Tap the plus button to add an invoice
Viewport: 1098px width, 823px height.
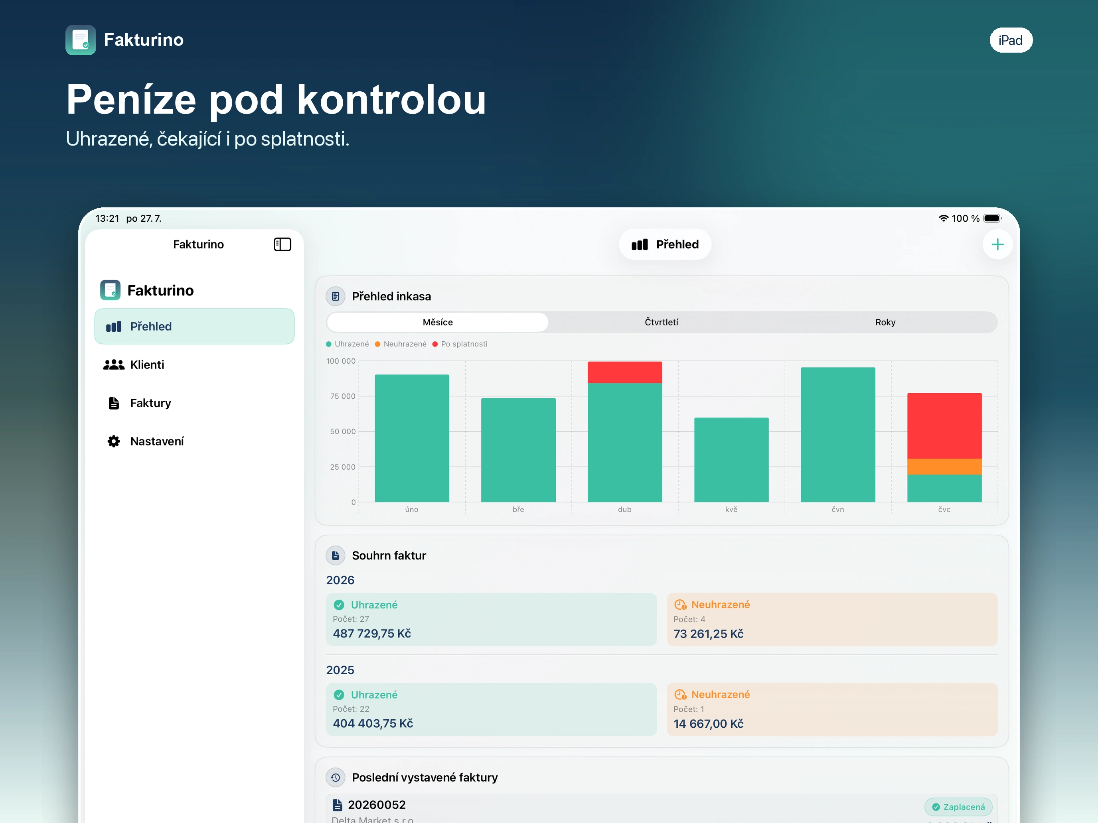tap(997, 244)
